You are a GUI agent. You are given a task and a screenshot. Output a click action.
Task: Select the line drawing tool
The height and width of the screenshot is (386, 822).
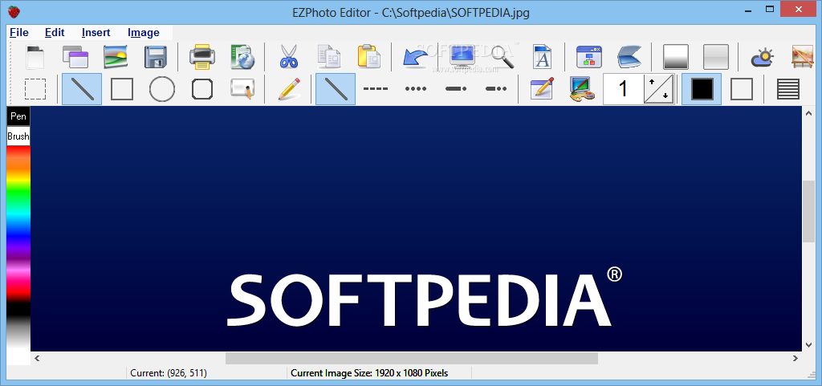82,89
